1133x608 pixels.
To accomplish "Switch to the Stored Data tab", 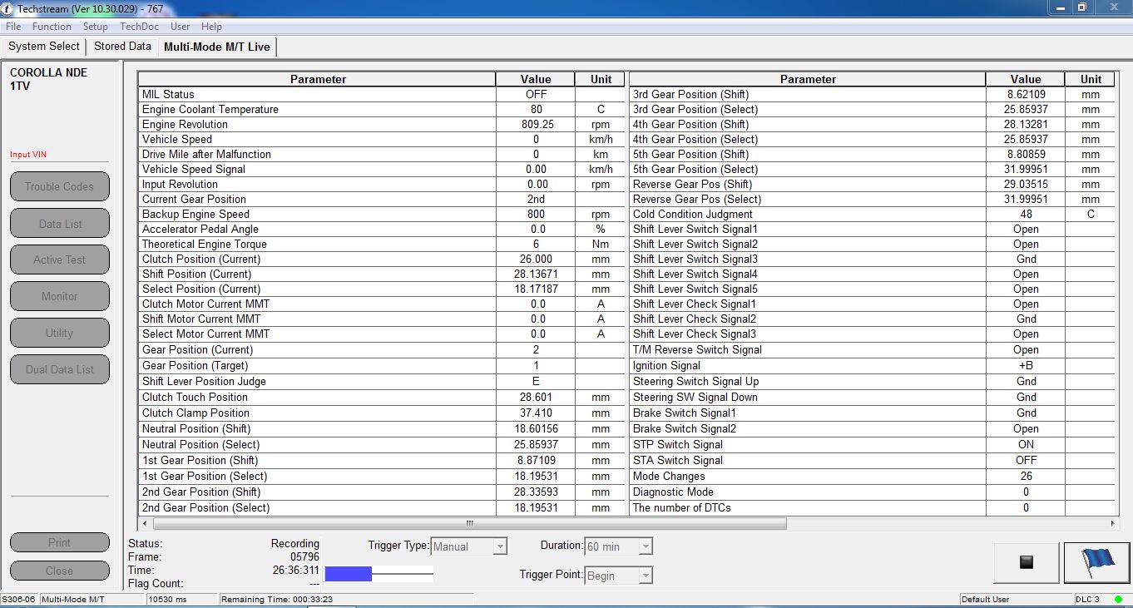I will 122,47.
